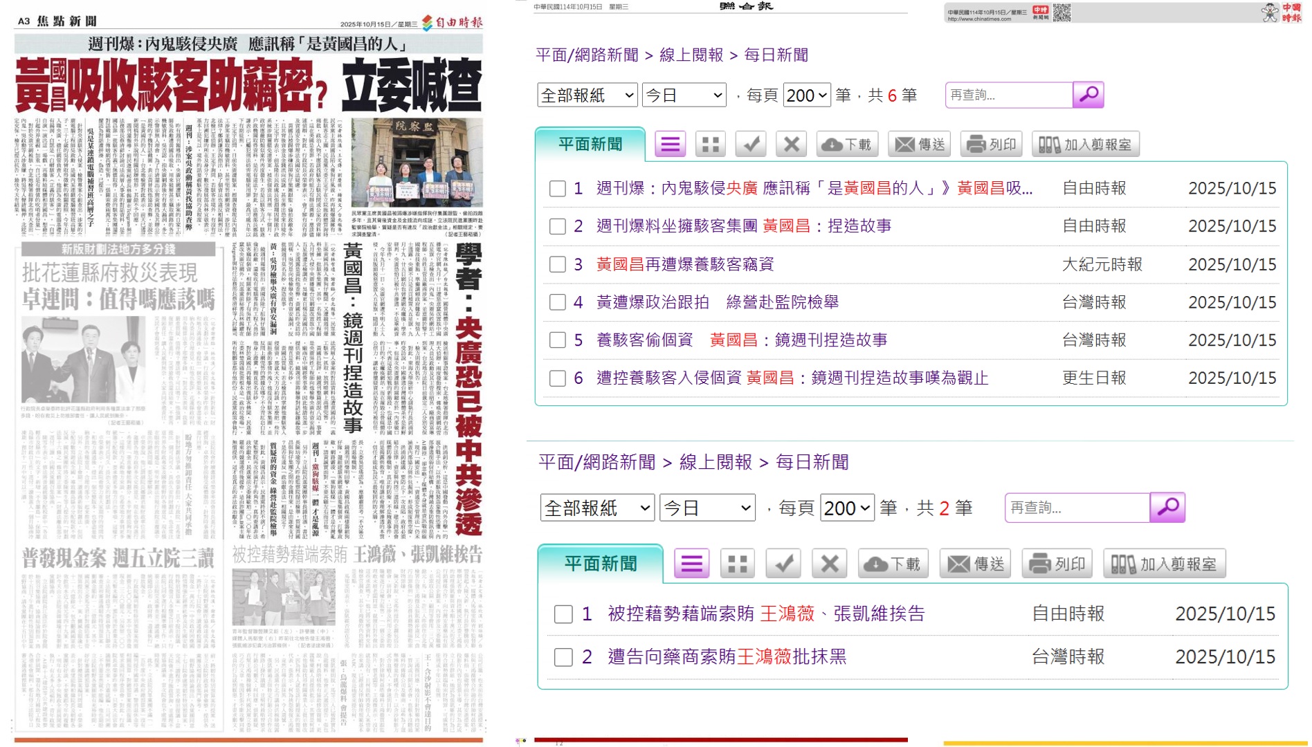Viewport: 1312px width, 747px height.
Task: Click the chinatimes.com URL in the header
Action: pyautogui.click(x=979, y=19)
